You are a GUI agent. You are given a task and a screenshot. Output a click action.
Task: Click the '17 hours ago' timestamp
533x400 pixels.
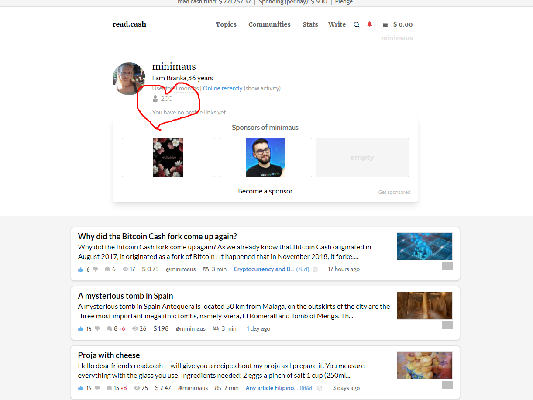pos(344,269)
